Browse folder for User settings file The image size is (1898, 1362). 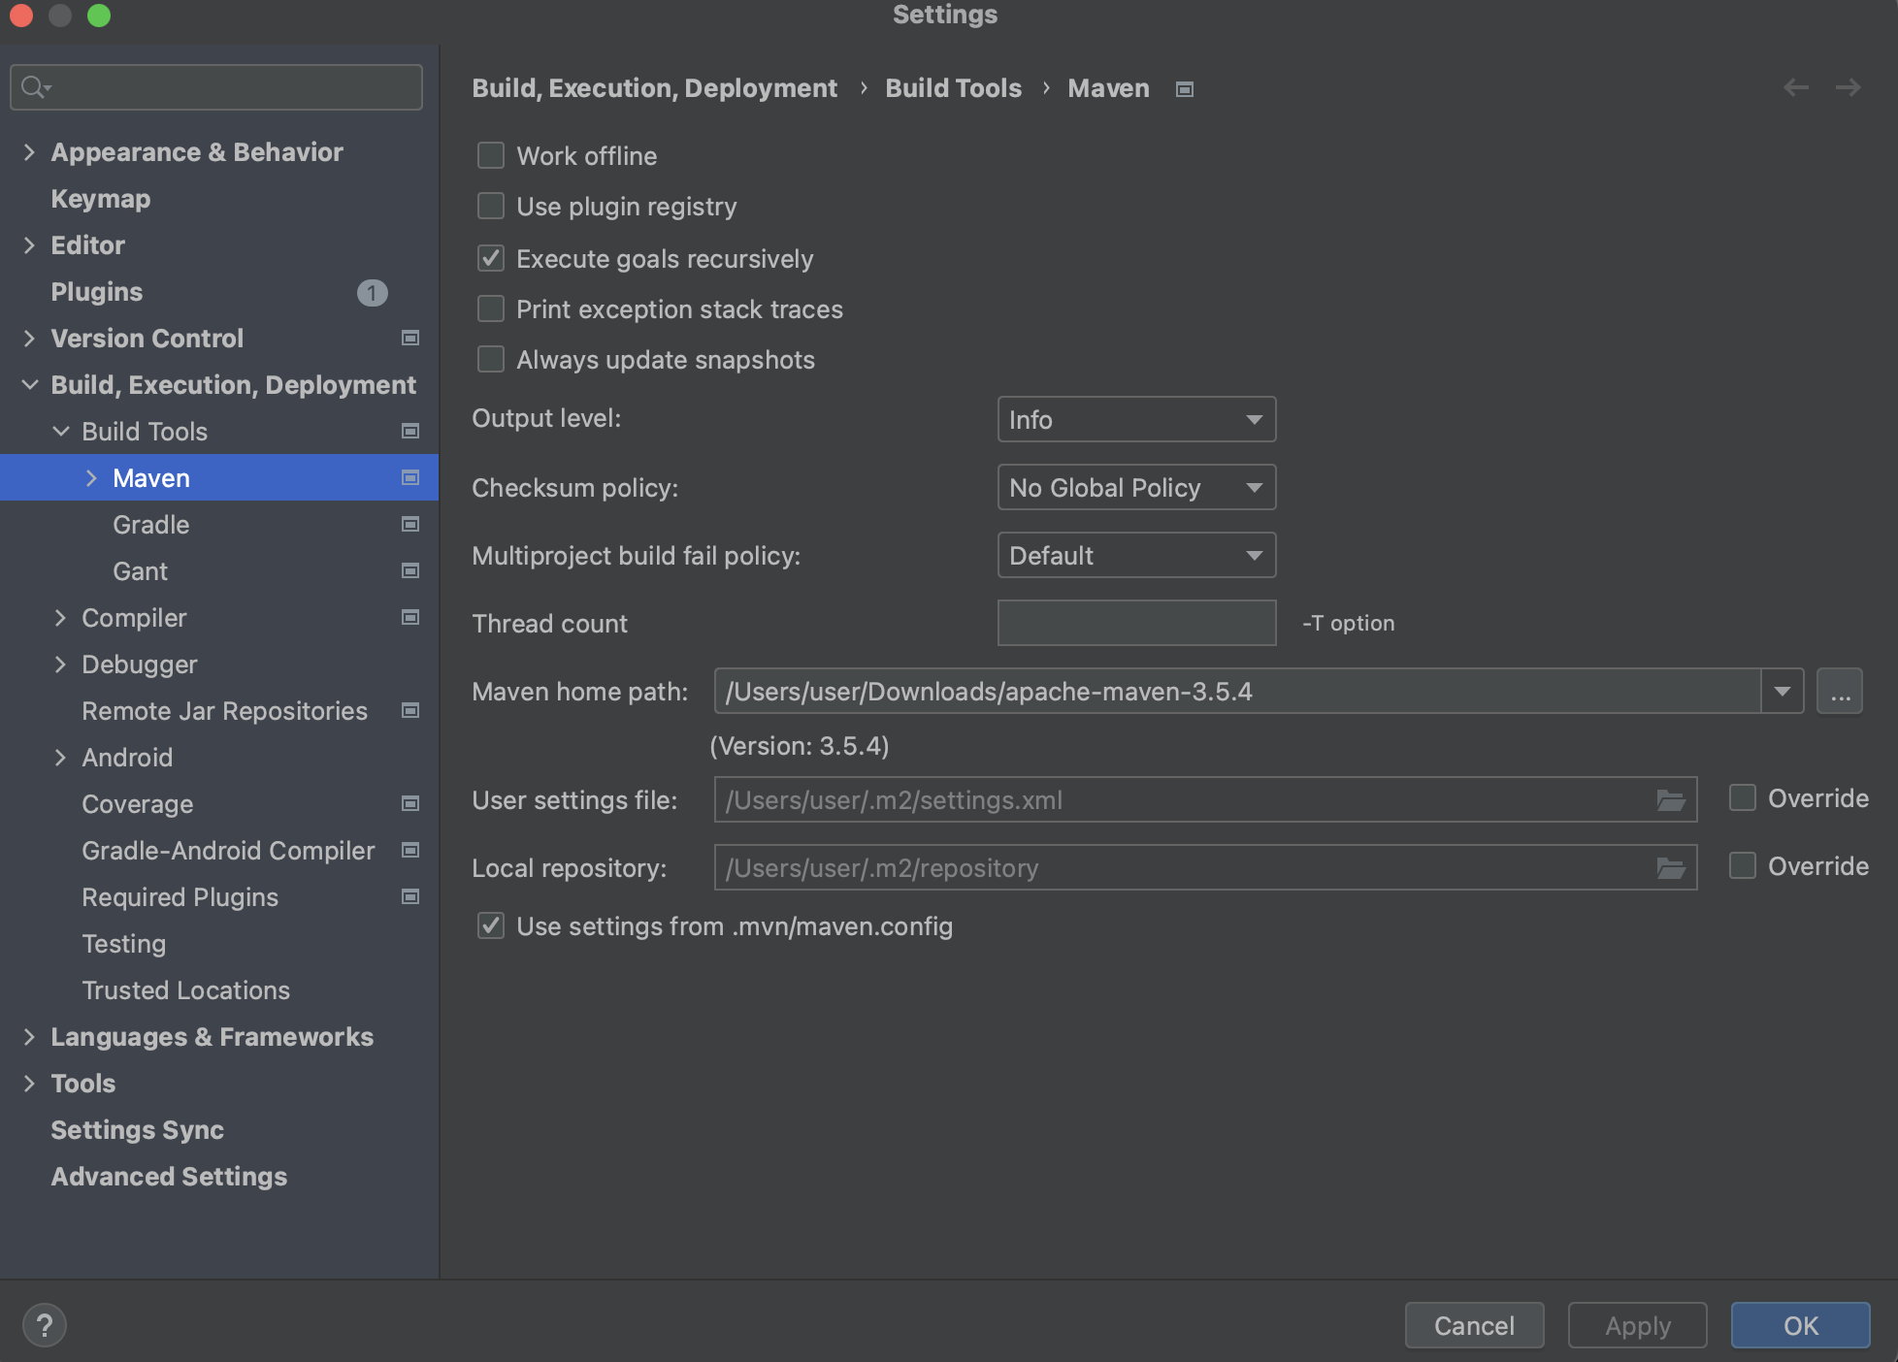tap(1671, 800)
